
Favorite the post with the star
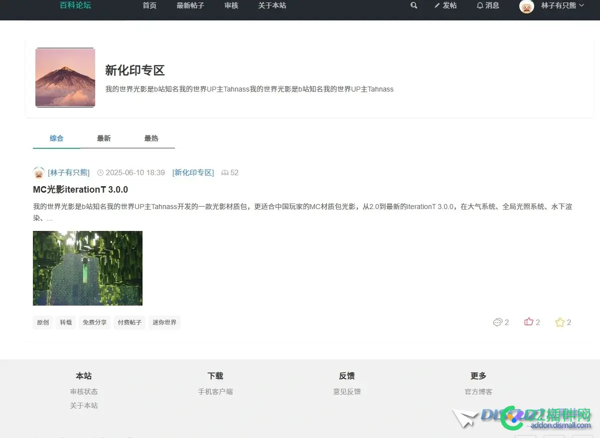559,322
